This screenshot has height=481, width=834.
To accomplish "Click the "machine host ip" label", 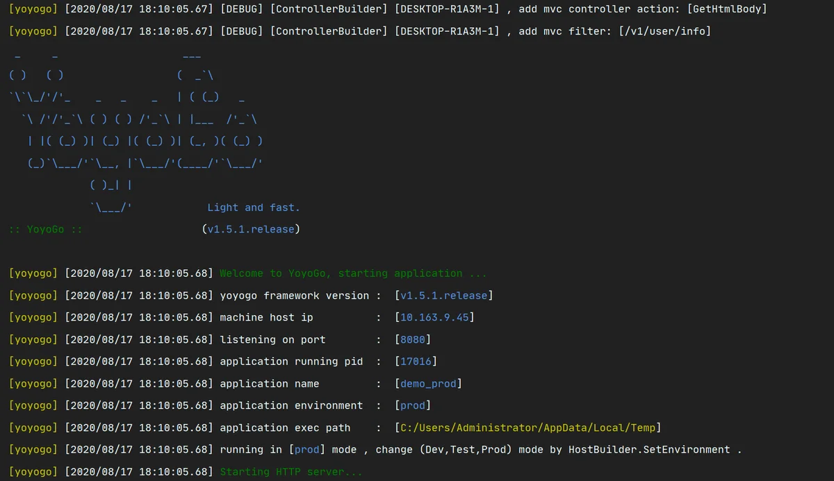I will pyautogui.click(x=266, y=317).
